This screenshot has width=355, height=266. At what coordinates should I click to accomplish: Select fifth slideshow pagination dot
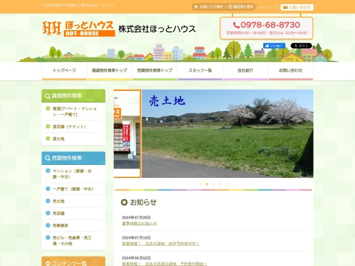point(227,184)
